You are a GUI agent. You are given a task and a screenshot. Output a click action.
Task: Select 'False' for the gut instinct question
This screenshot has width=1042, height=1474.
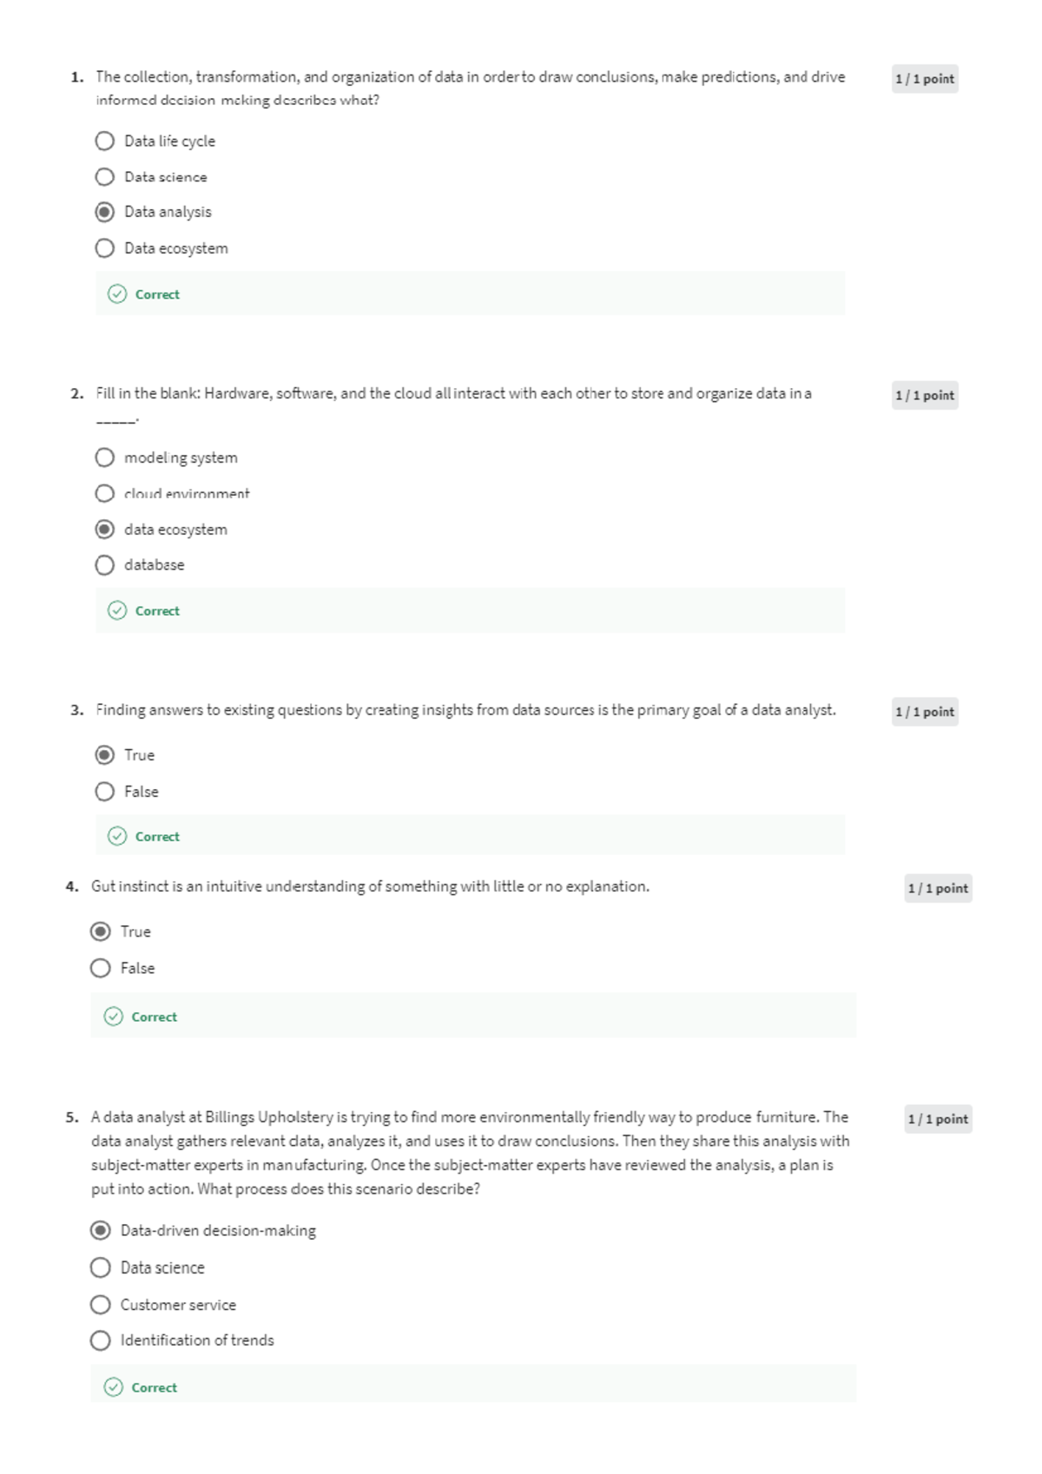tap(101, 968)
